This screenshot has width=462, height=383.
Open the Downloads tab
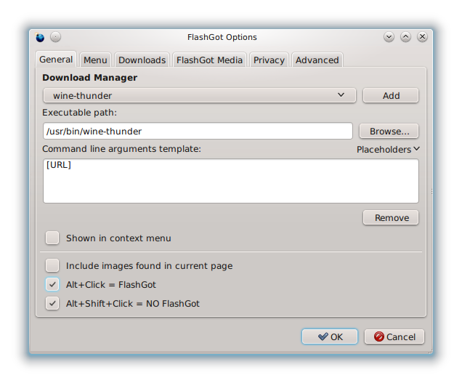tap(142, 60)
